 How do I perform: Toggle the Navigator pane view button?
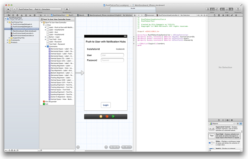222,9
